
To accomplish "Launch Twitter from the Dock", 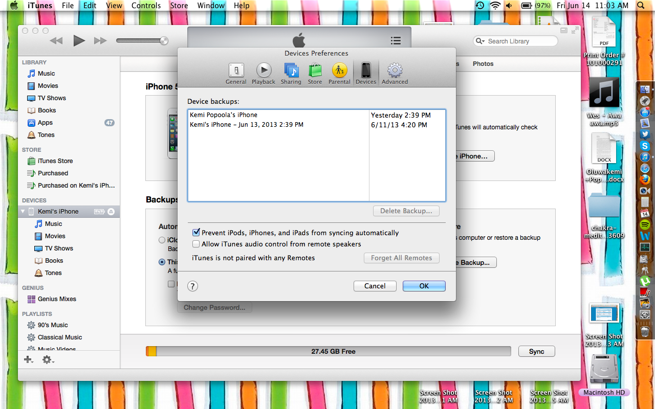I will tap(645, 134).
